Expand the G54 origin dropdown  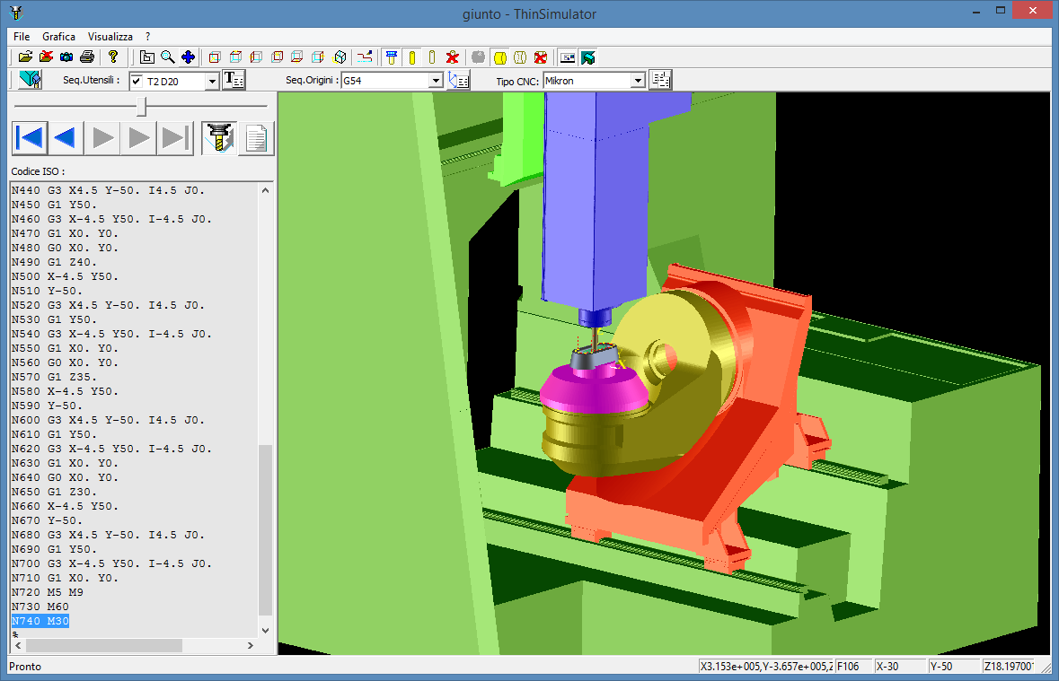[437, 81]
